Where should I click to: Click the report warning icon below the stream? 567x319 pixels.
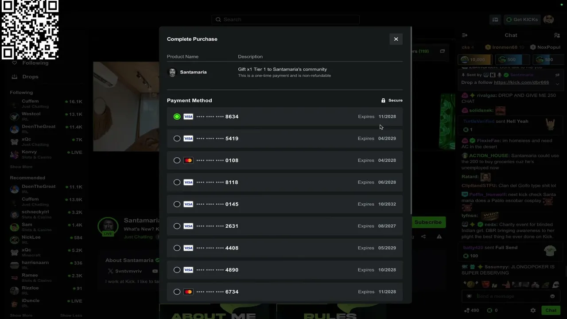[439, 237]
